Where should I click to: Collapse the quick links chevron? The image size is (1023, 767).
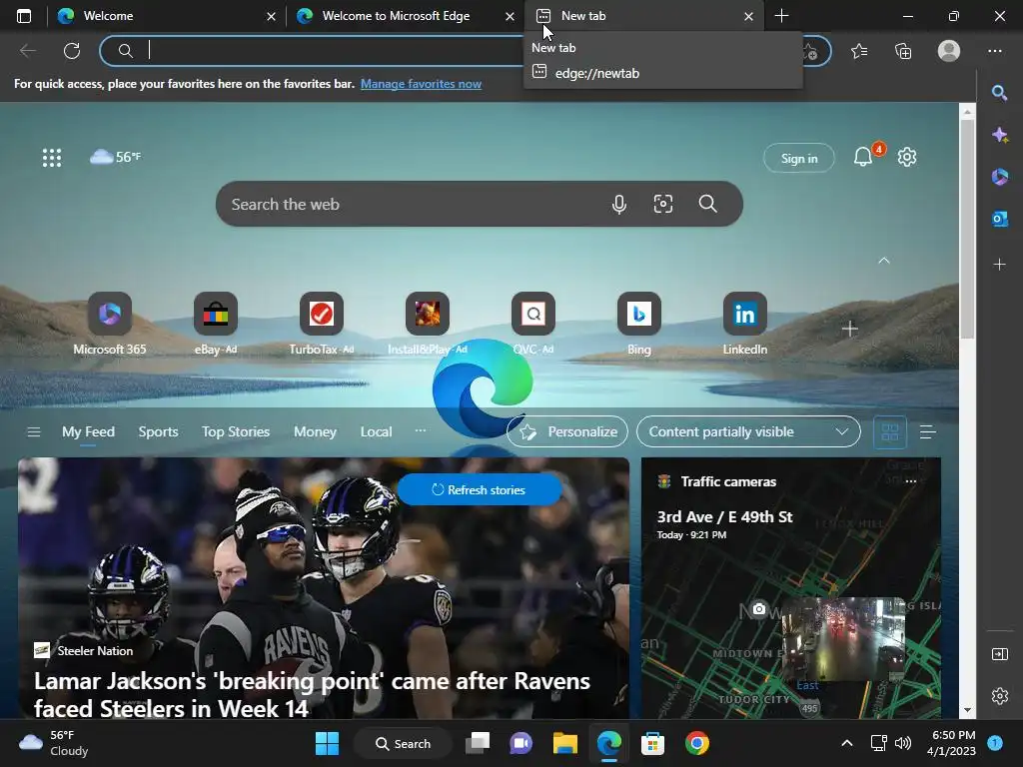[x=884, y=261]
